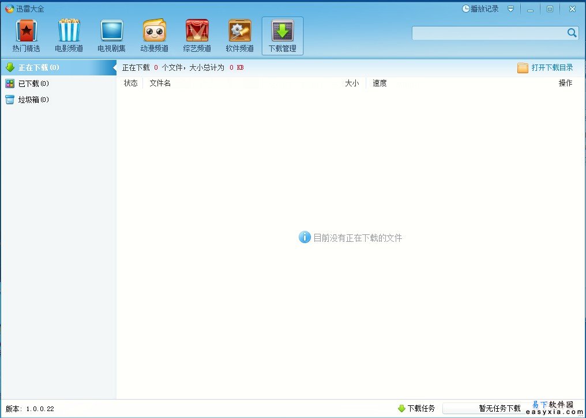Select 已下载 (0) in sidebar
This screenshot has width=586, height=418.
[x=59, y=83]
